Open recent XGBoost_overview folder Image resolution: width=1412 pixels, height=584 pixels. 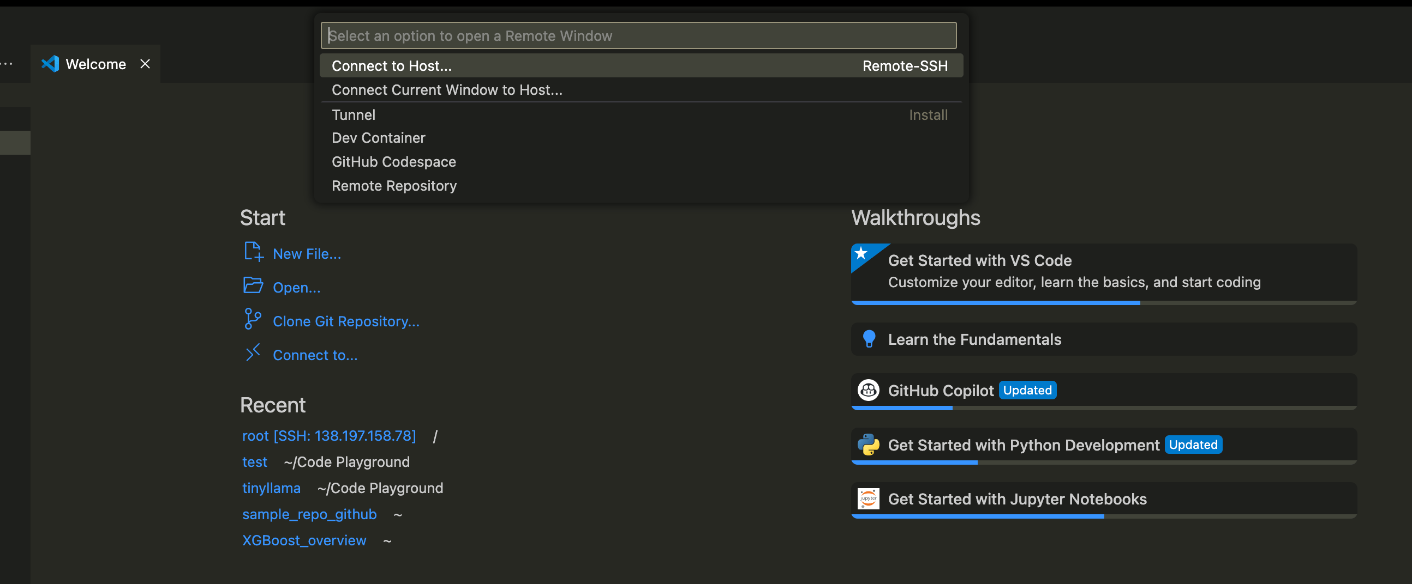click(304, 541)
